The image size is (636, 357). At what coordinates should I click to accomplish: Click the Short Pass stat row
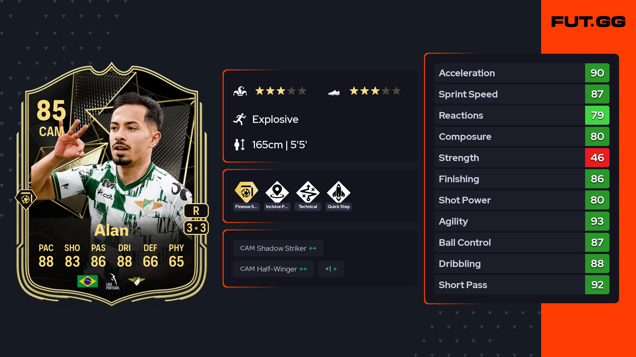pyautogui.click(x=522, y=285)
